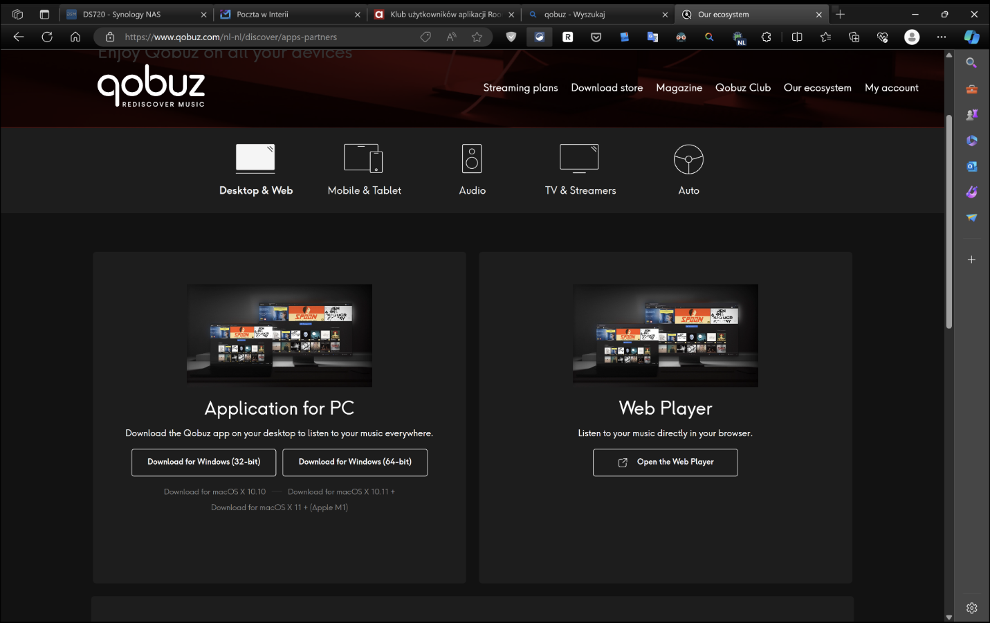Switch to qobuz - Wyszukaj tab
Screen dimensions: 990x623
pos(598,14)
